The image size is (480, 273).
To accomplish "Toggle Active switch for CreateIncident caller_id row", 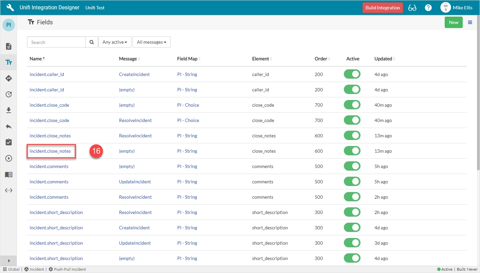I will point(352,74).
